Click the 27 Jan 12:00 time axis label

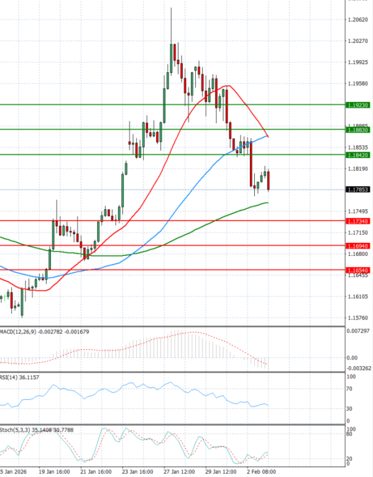(x=179, y=471)
